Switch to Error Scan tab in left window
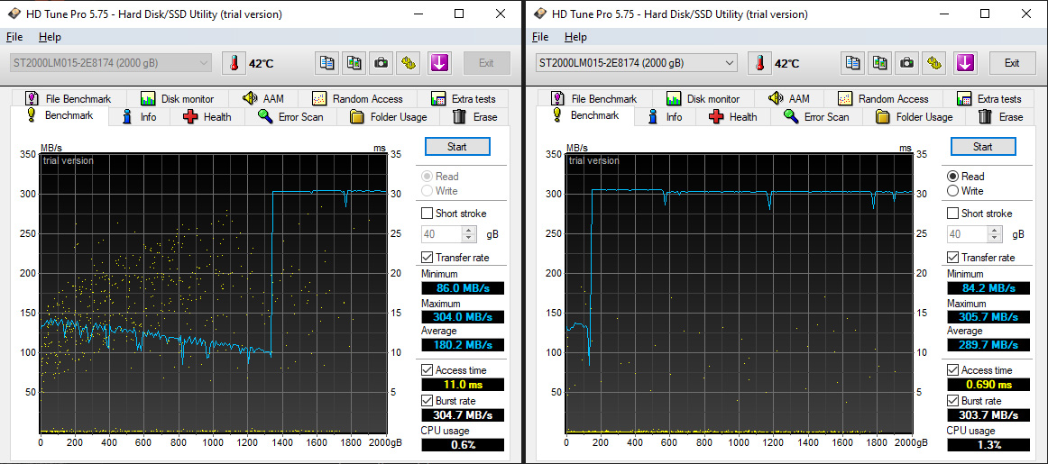Screen dimensions: 1048x464 290,117
